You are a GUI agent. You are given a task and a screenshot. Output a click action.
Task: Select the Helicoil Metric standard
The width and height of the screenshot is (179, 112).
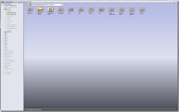(x=10, y=53)
